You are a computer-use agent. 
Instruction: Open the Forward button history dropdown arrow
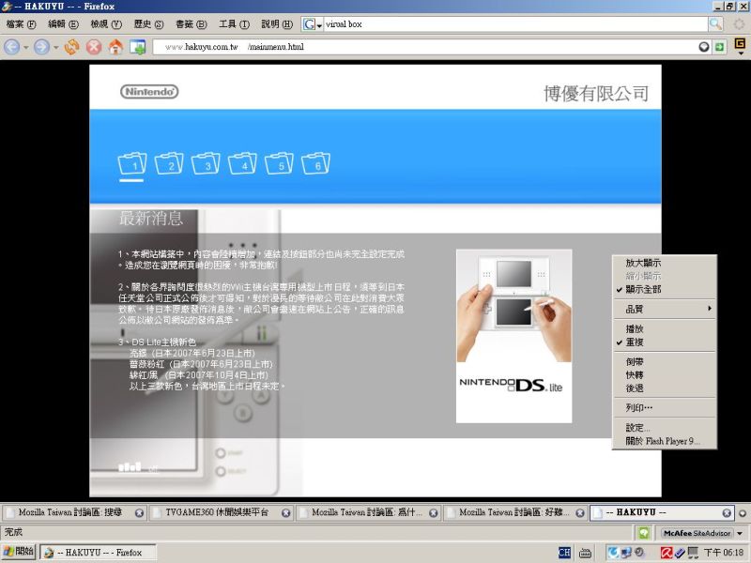(55, 48)
